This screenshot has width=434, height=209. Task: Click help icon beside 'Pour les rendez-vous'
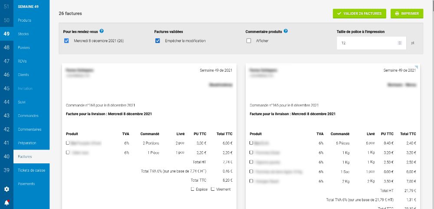tap(102, 31)
